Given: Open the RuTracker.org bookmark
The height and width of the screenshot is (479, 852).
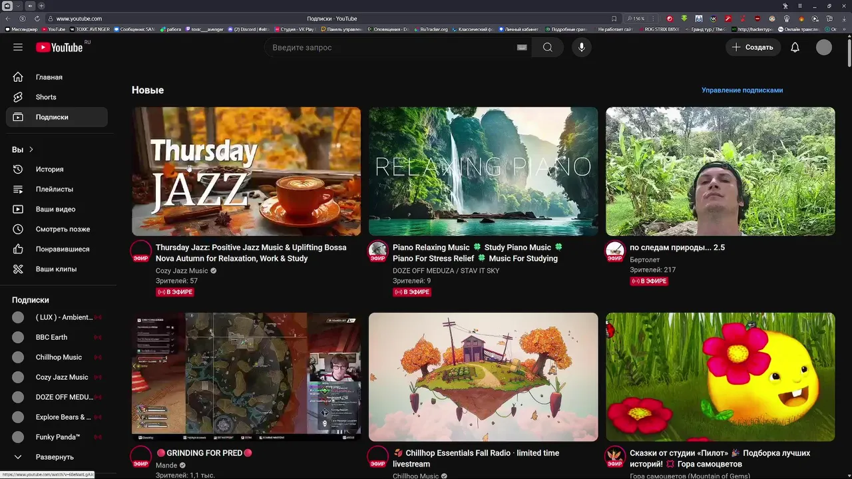Looking at the screenshot, I should click(x=431, y=29).
